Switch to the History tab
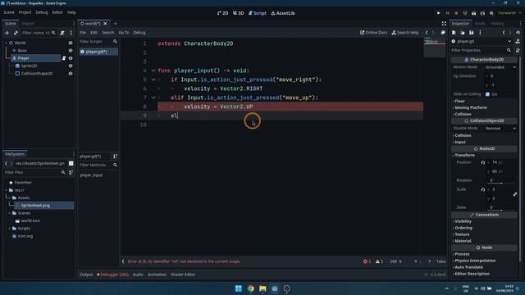This screenshot has width=525, height=295. [x=497, y=24]
